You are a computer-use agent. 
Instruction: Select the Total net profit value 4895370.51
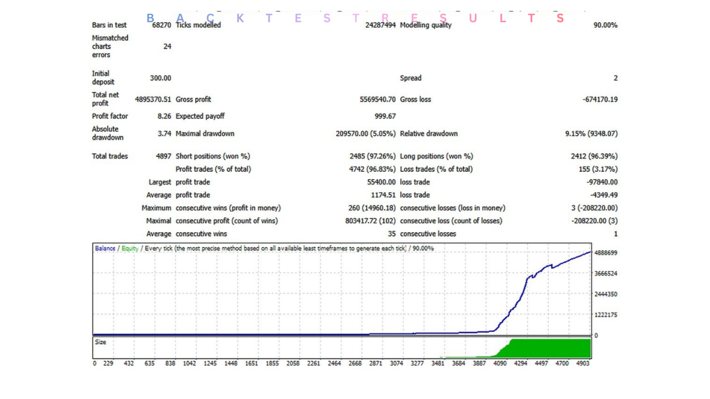pos(153,100)
